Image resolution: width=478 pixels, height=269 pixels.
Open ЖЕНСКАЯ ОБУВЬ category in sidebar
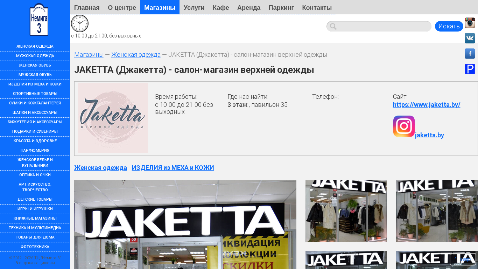tap(35, 65)
